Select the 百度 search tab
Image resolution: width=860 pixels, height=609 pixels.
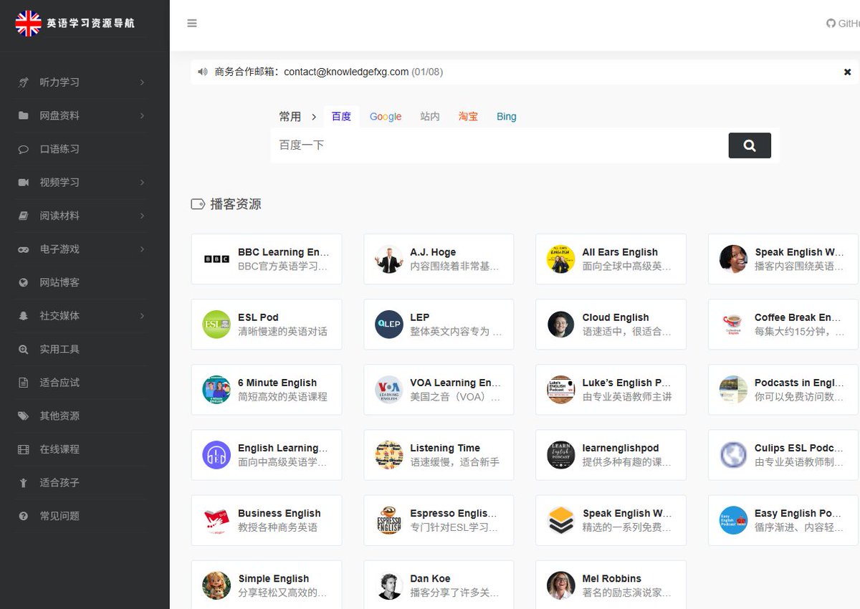tap(341, 116)
